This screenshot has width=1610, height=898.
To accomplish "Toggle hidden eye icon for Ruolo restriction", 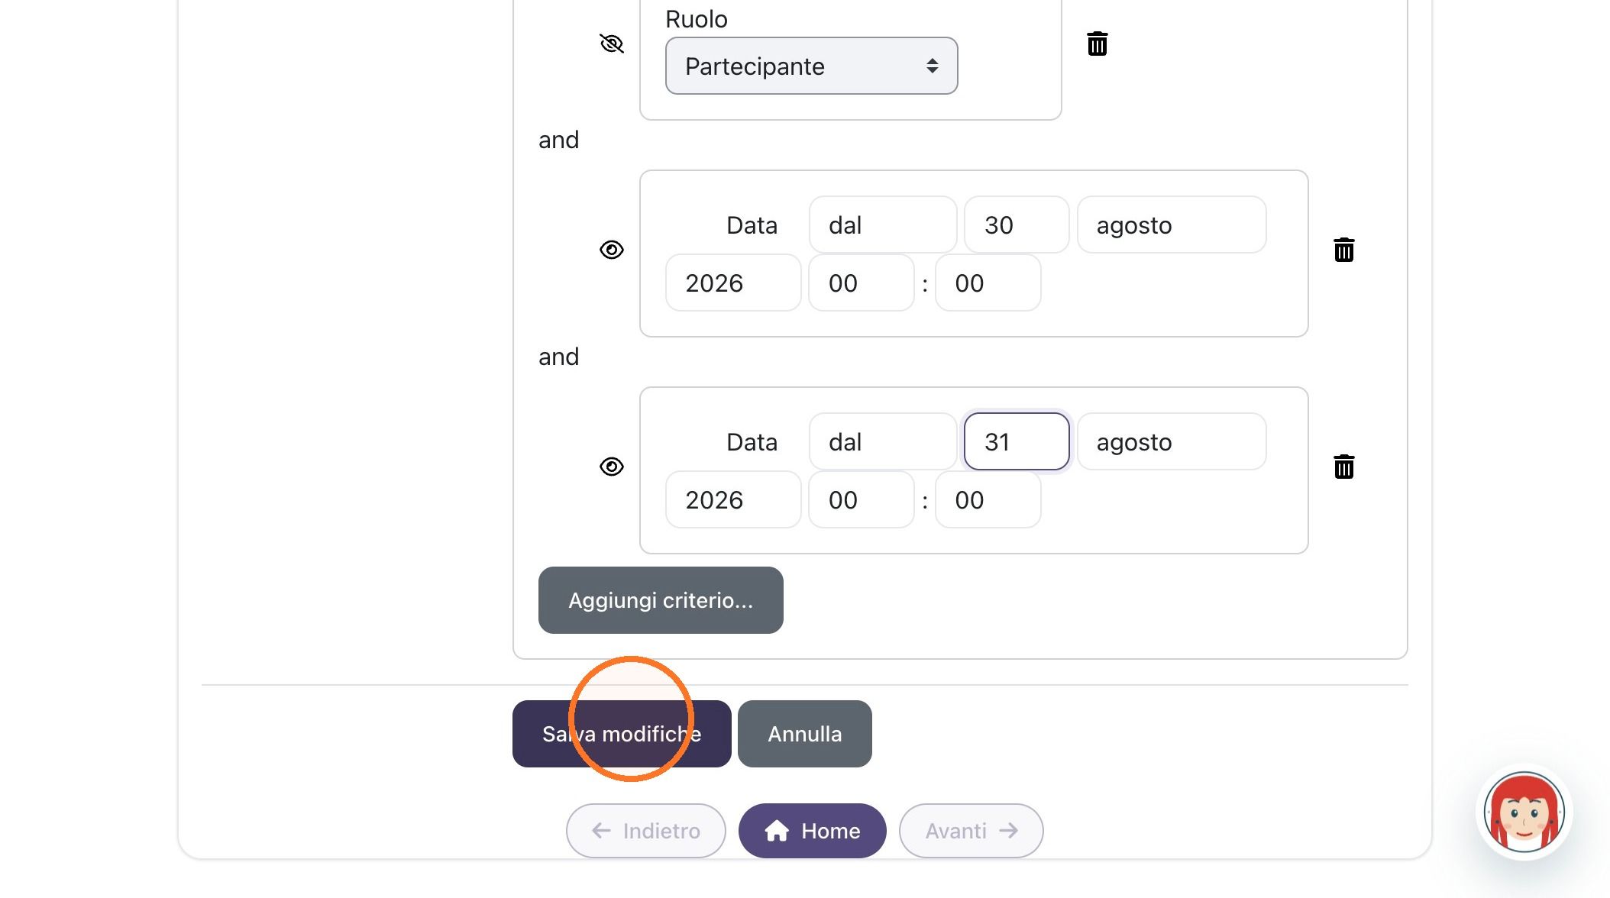I will 612,44.
